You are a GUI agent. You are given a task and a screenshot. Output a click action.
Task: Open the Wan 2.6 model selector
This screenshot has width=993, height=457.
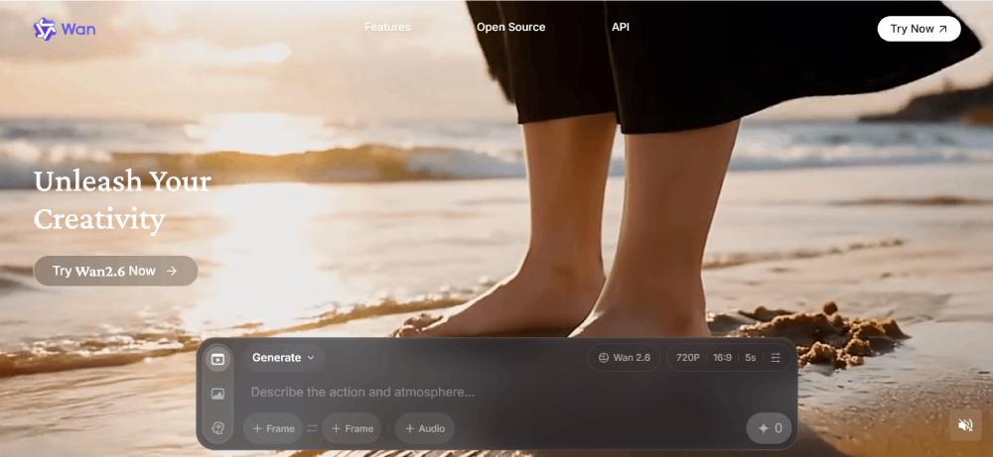pos(624,358)
